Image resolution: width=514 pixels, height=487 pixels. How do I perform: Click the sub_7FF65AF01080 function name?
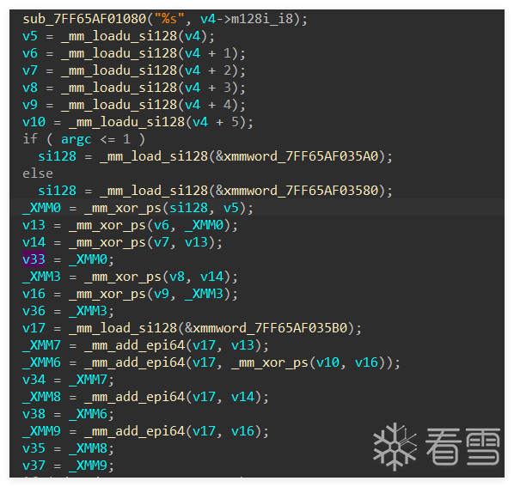tap(84, 19)
